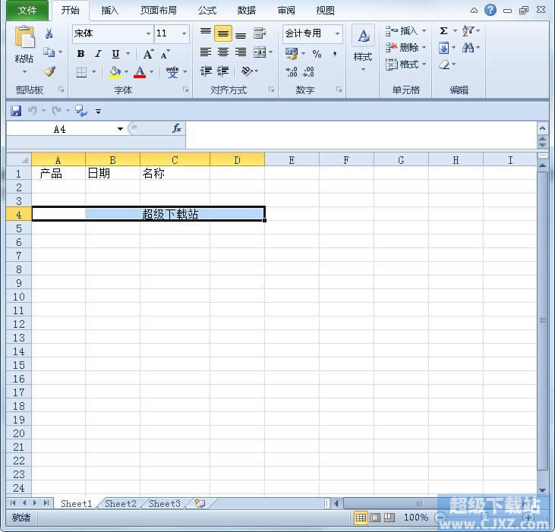Center text horizontally
Image resolution: width=555 pixels, height=532 pixels.
pos(223,52)
